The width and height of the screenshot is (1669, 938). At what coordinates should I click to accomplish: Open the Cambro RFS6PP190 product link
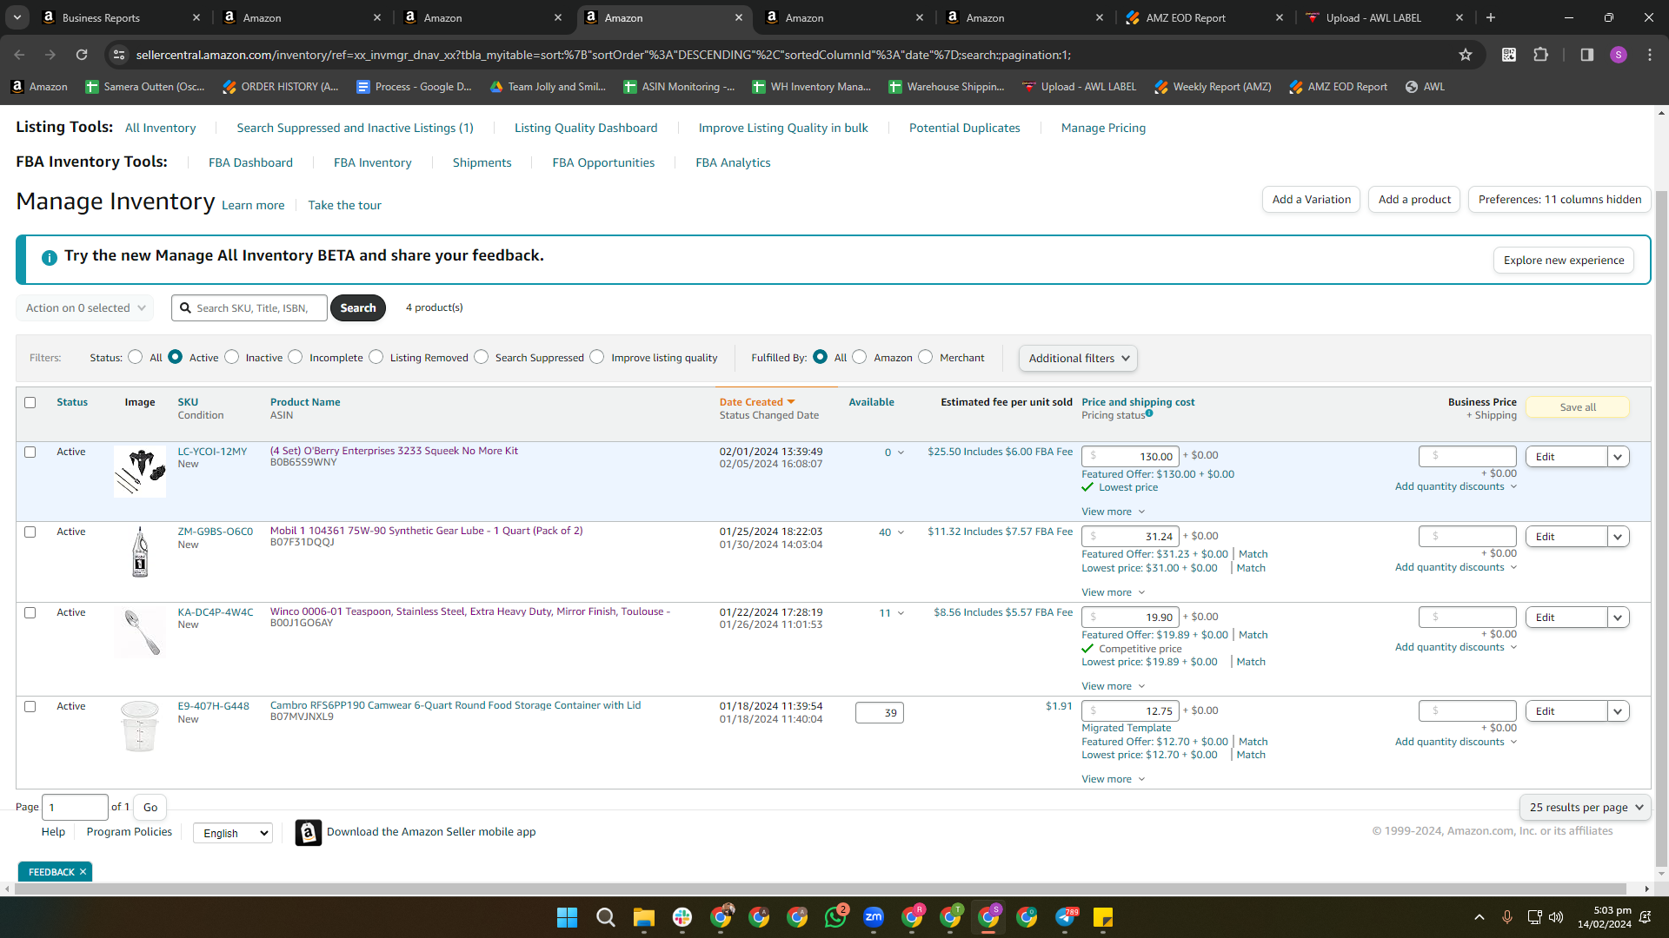pyautogui.click(x=455, y=705)
